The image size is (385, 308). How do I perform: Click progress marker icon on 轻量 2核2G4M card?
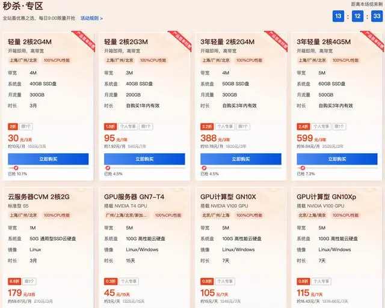(16, 168)
